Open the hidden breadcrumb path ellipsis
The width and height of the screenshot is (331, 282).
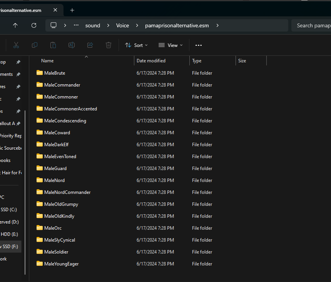[76, 25]
